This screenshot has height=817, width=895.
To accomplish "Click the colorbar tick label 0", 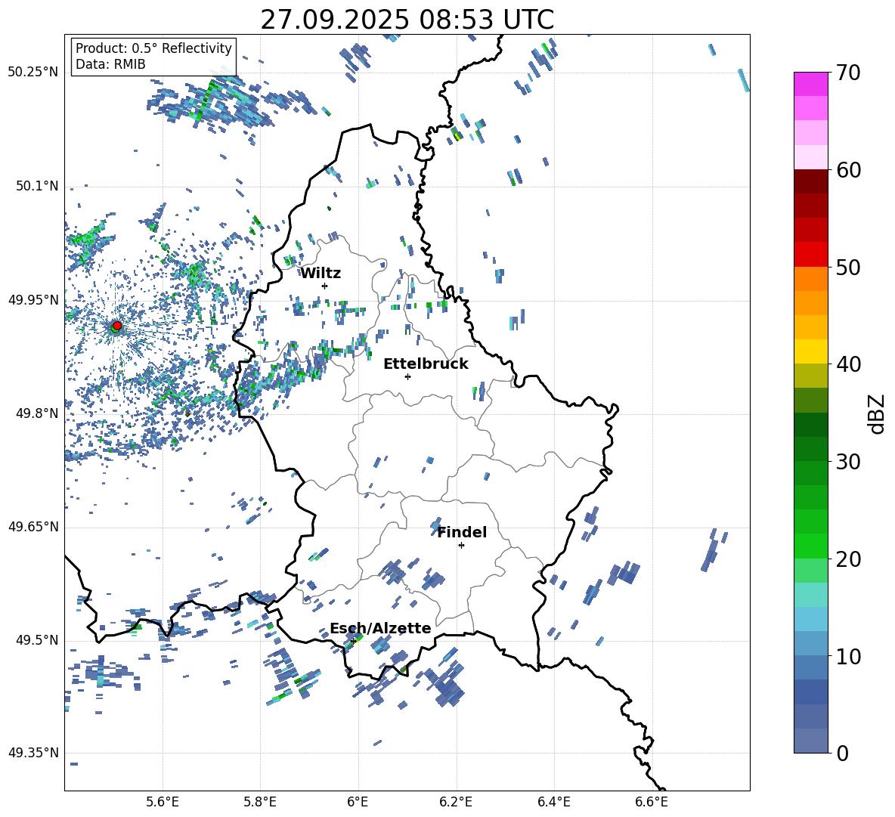I will coord(842,753).
